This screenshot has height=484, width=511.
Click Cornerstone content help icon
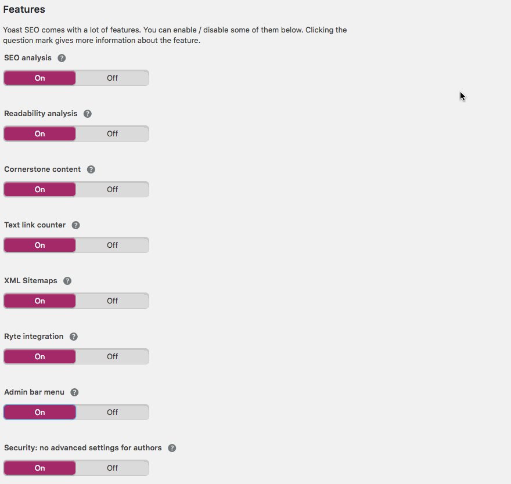click(91, 169)
